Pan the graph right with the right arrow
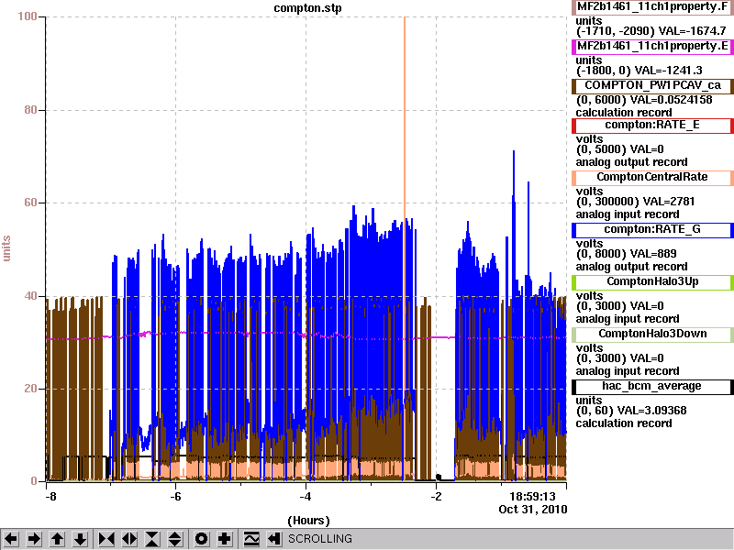This screenshot has height=550, width=734. point(34,539)
